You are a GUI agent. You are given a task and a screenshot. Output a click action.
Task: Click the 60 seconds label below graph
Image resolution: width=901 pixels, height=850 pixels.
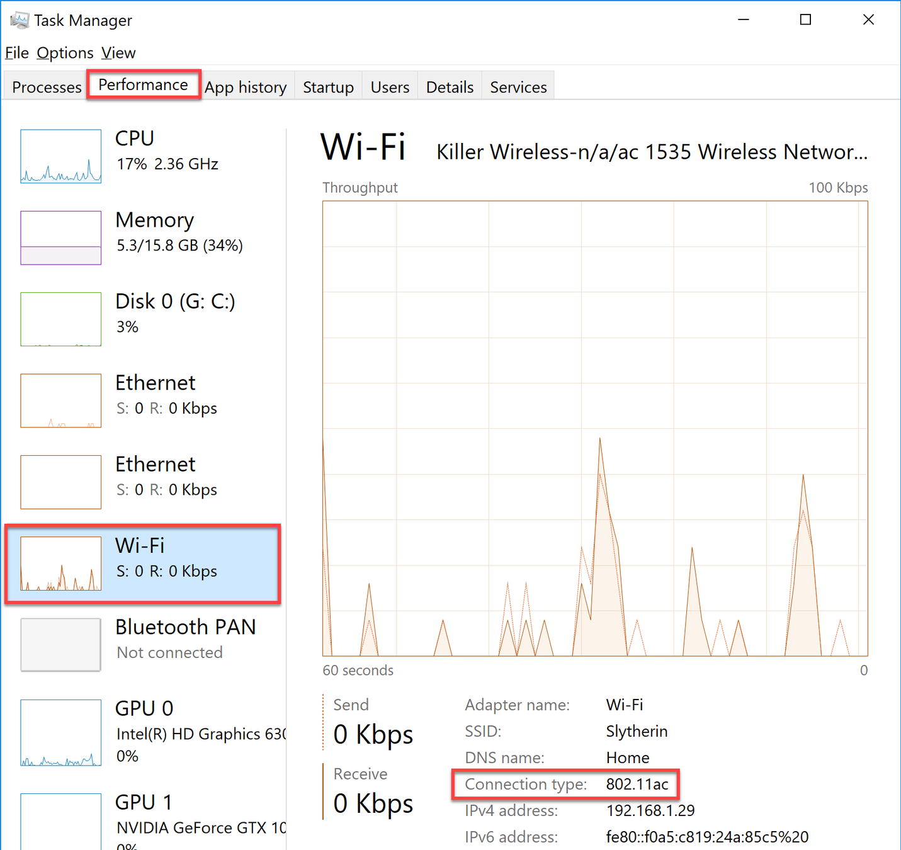(358, 671)
